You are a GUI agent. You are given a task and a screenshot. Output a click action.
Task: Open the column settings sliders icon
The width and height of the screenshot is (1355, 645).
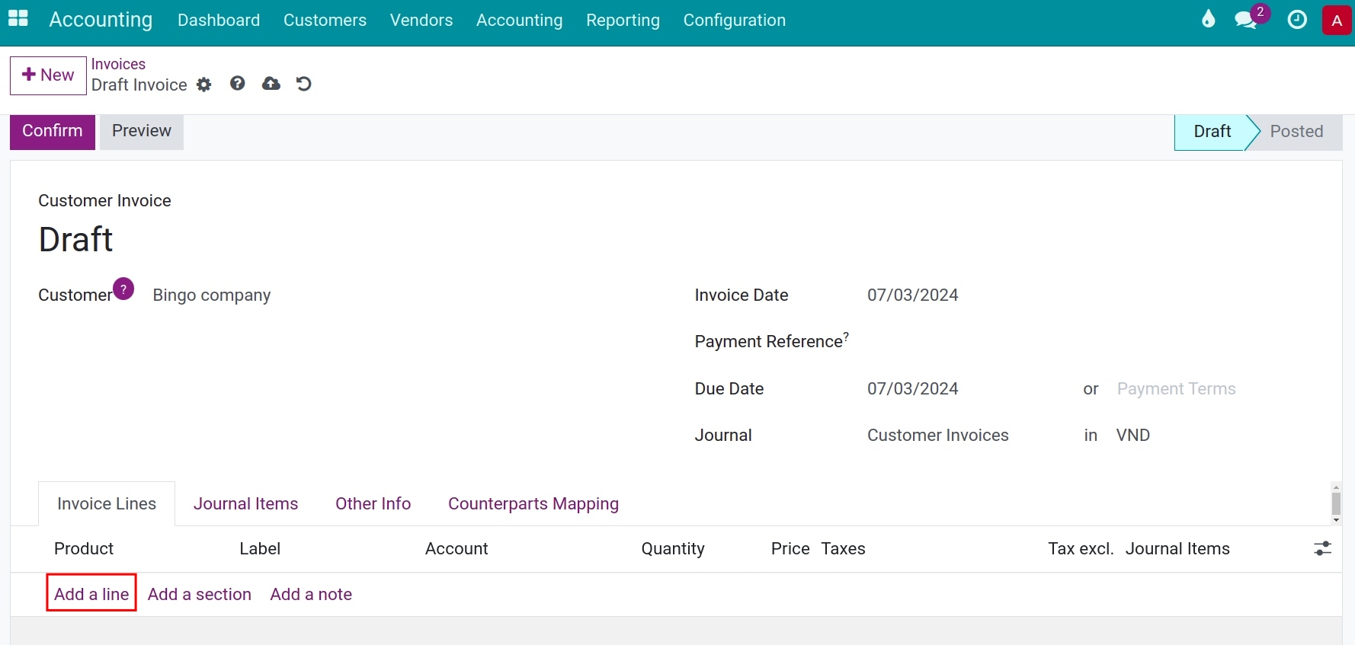[1323, 548]
